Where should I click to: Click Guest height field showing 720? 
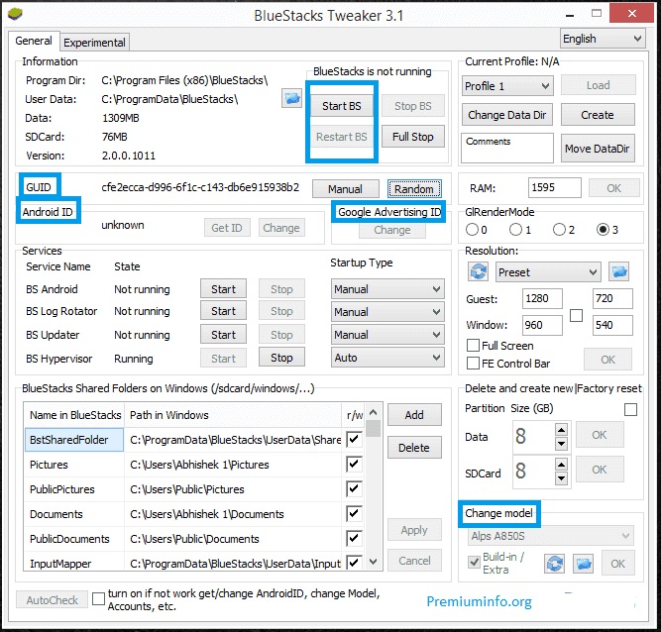[612, 299]
